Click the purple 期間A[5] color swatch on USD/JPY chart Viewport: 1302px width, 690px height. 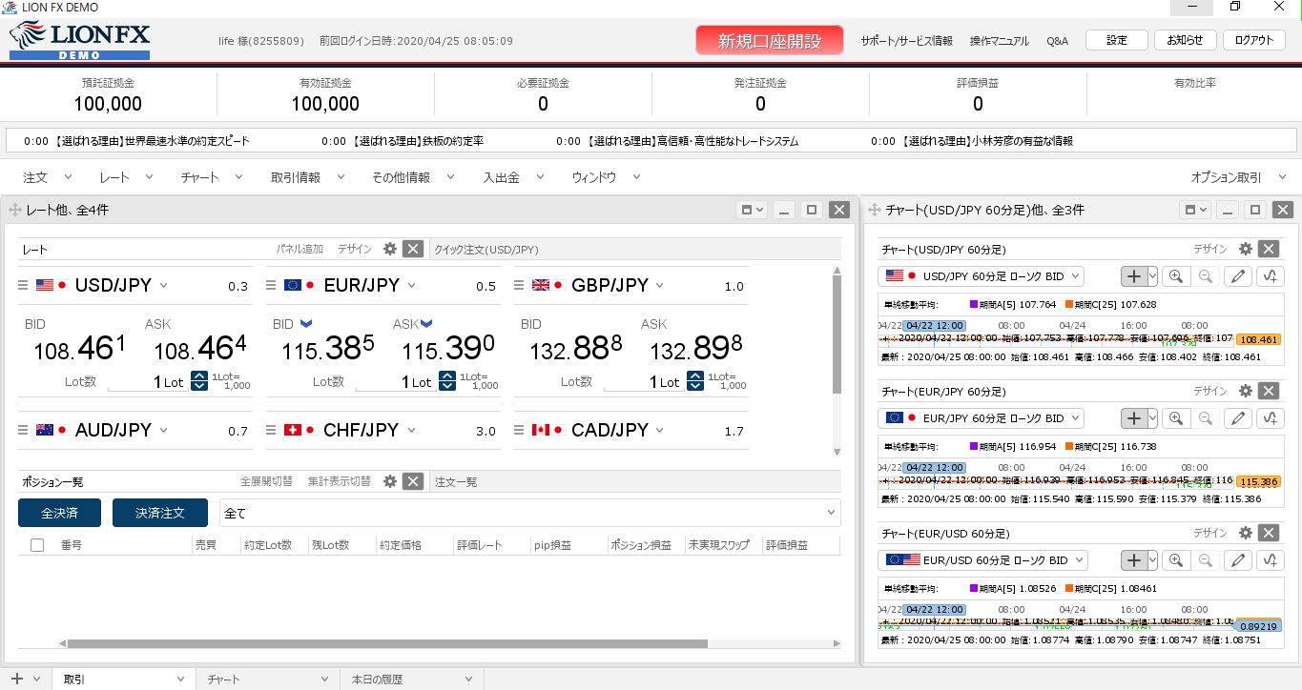(974, 305)
